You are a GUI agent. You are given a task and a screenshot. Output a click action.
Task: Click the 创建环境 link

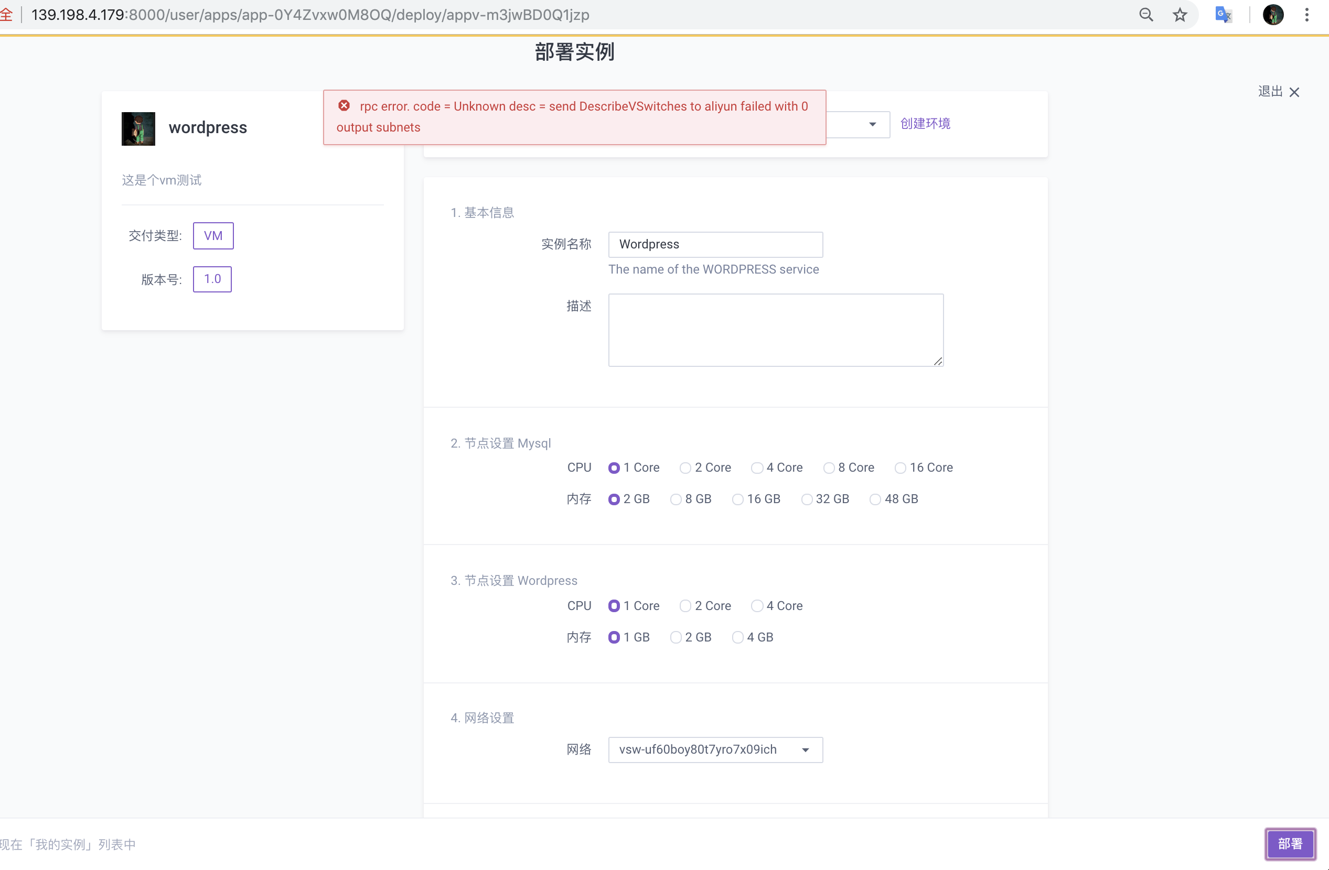point(925,123)
